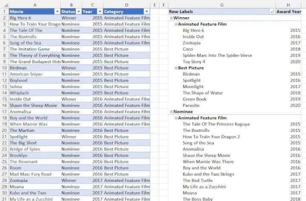Select column H header
Screen dimensions: 306x201
pyautogui.click(x=289, y=5)
